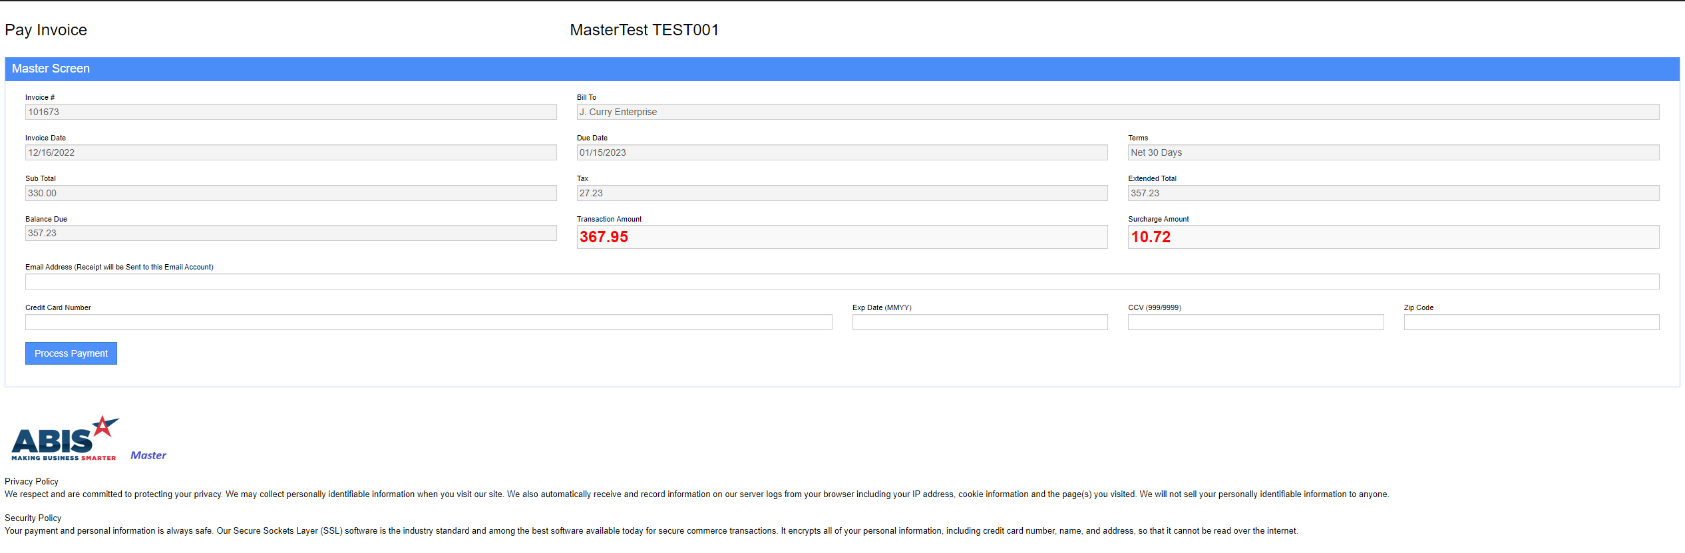
Task: Click the Process Payment button
Action: (71, 353)
